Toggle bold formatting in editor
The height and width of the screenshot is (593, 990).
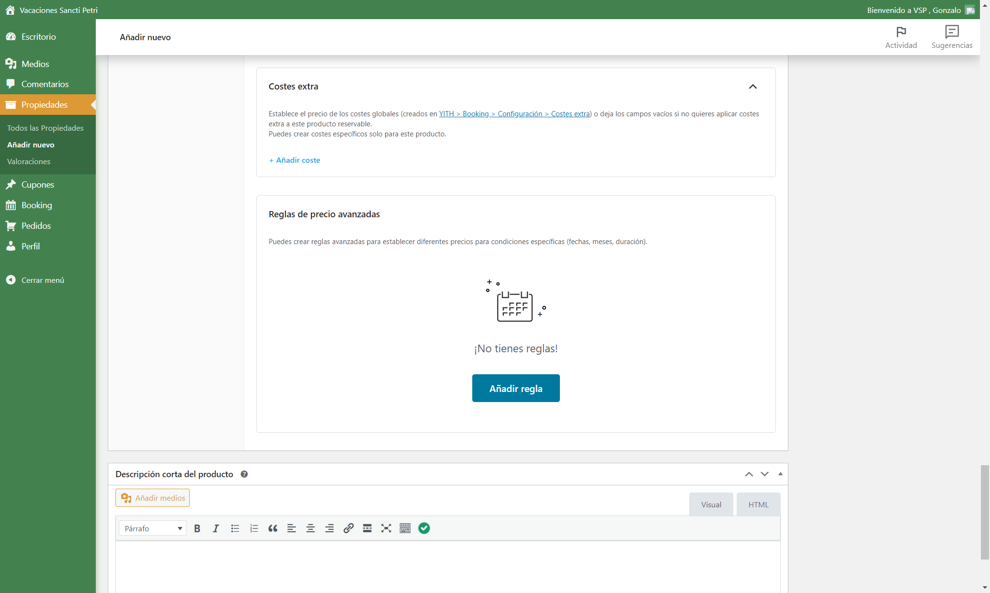(x=197, y=528)
